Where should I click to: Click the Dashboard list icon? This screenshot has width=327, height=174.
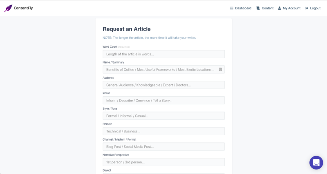click(231, 8)
